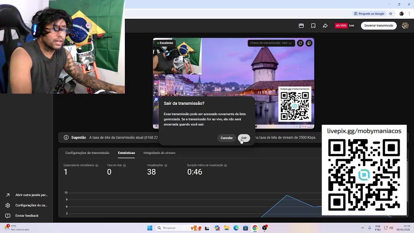Switch to Configurações da transmissão tab
414x233 pixels.
(87, 153)
